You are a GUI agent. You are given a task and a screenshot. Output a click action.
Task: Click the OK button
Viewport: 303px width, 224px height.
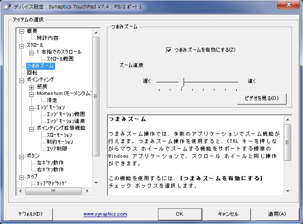click(x=180, y=214)
